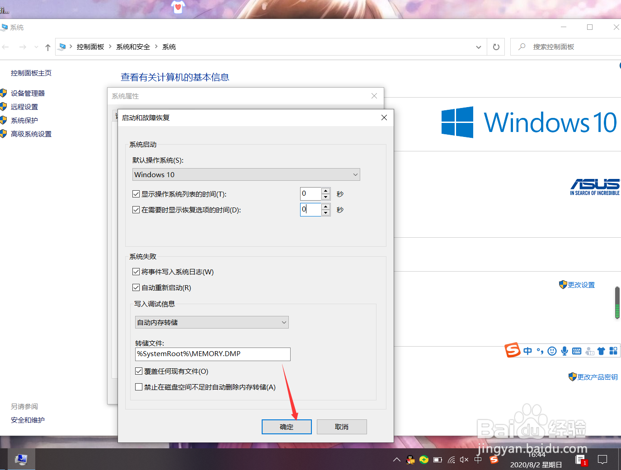The image size is (621, 470).
Task: Expand the address bar history dropdown
Action: coord(478,47)
